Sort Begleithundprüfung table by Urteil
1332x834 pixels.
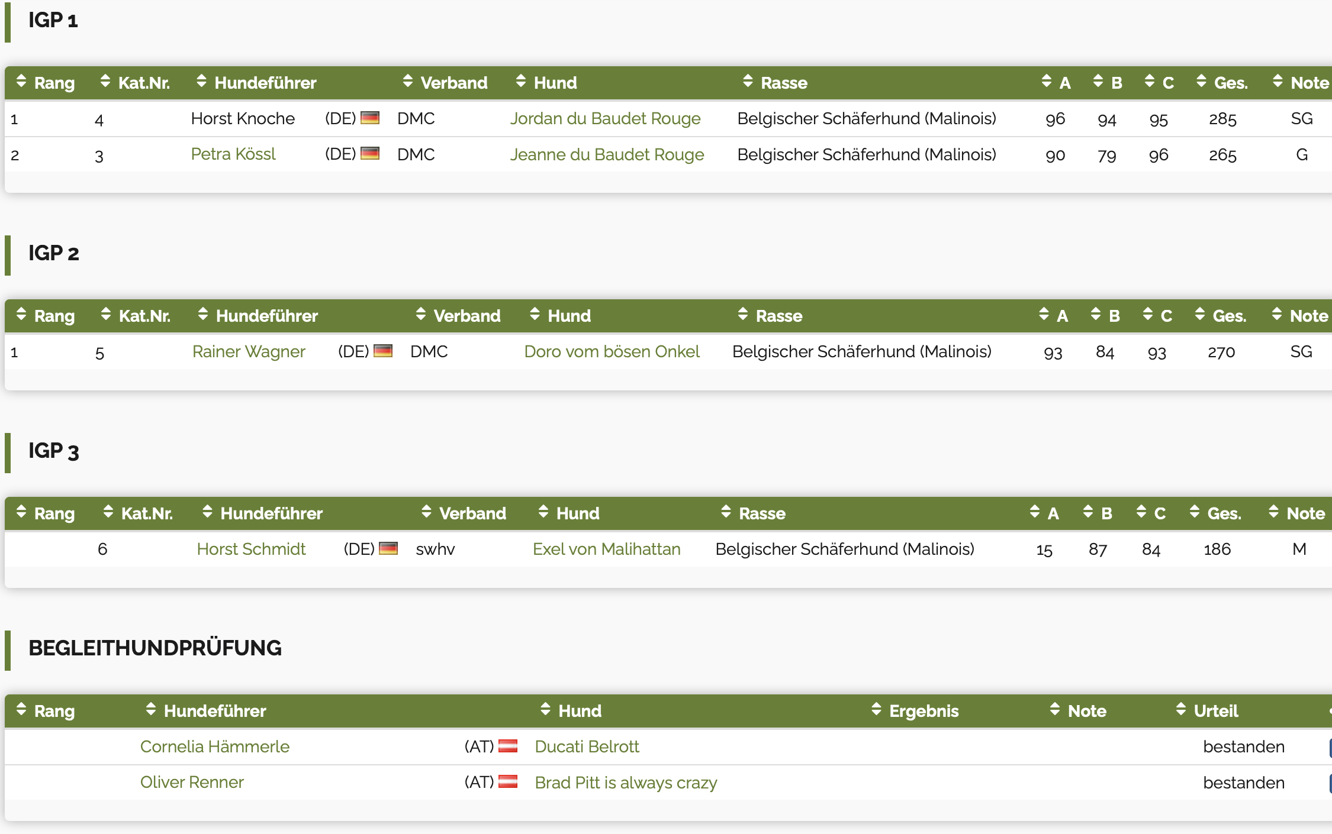(x=1208, y=711)
